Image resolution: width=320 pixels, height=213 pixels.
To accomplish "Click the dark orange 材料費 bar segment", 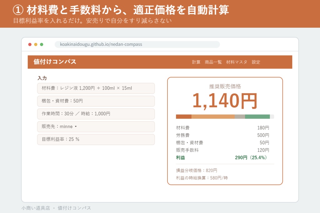I will click(184, 117).
